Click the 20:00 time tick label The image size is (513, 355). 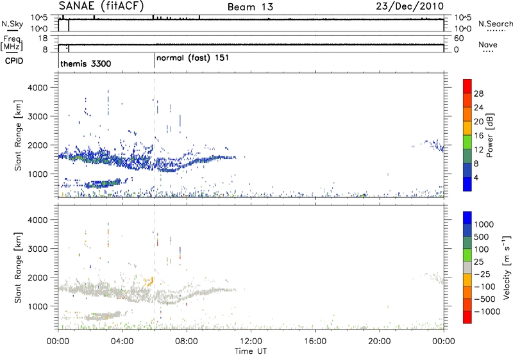point(379,342)
